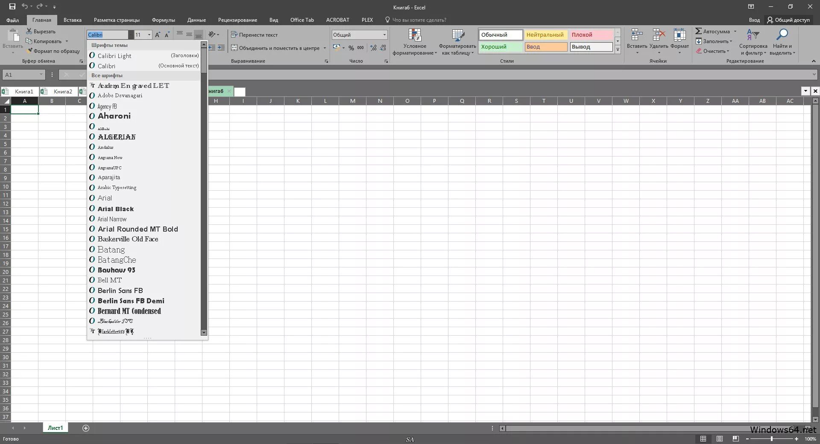Click the Очистить clear button
820x444 pixels.
point(712,51)
